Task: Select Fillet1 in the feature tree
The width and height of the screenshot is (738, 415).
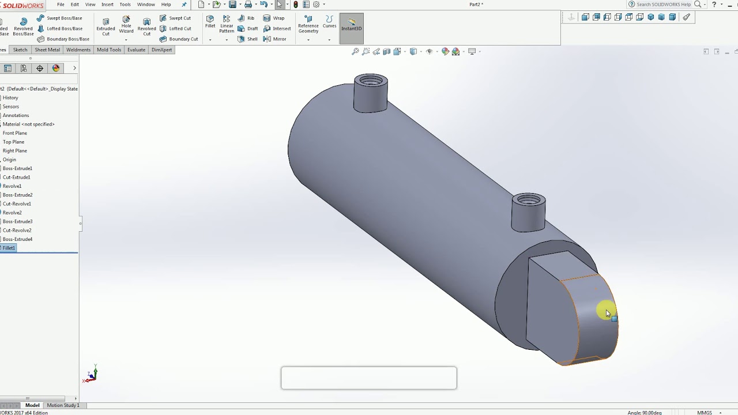Action: (9, 248)
